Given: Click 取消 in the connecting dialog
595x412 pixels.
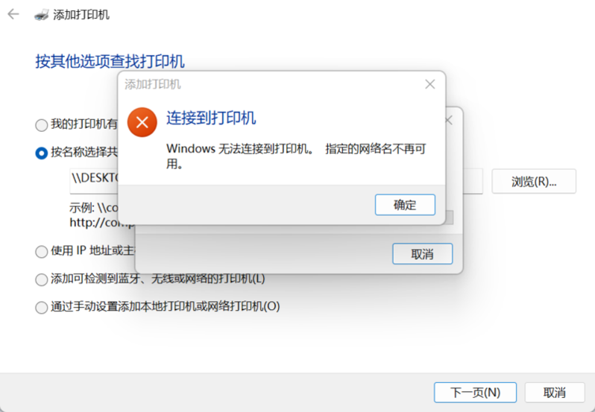Looking at the screenshot, I should pos(422,253).
